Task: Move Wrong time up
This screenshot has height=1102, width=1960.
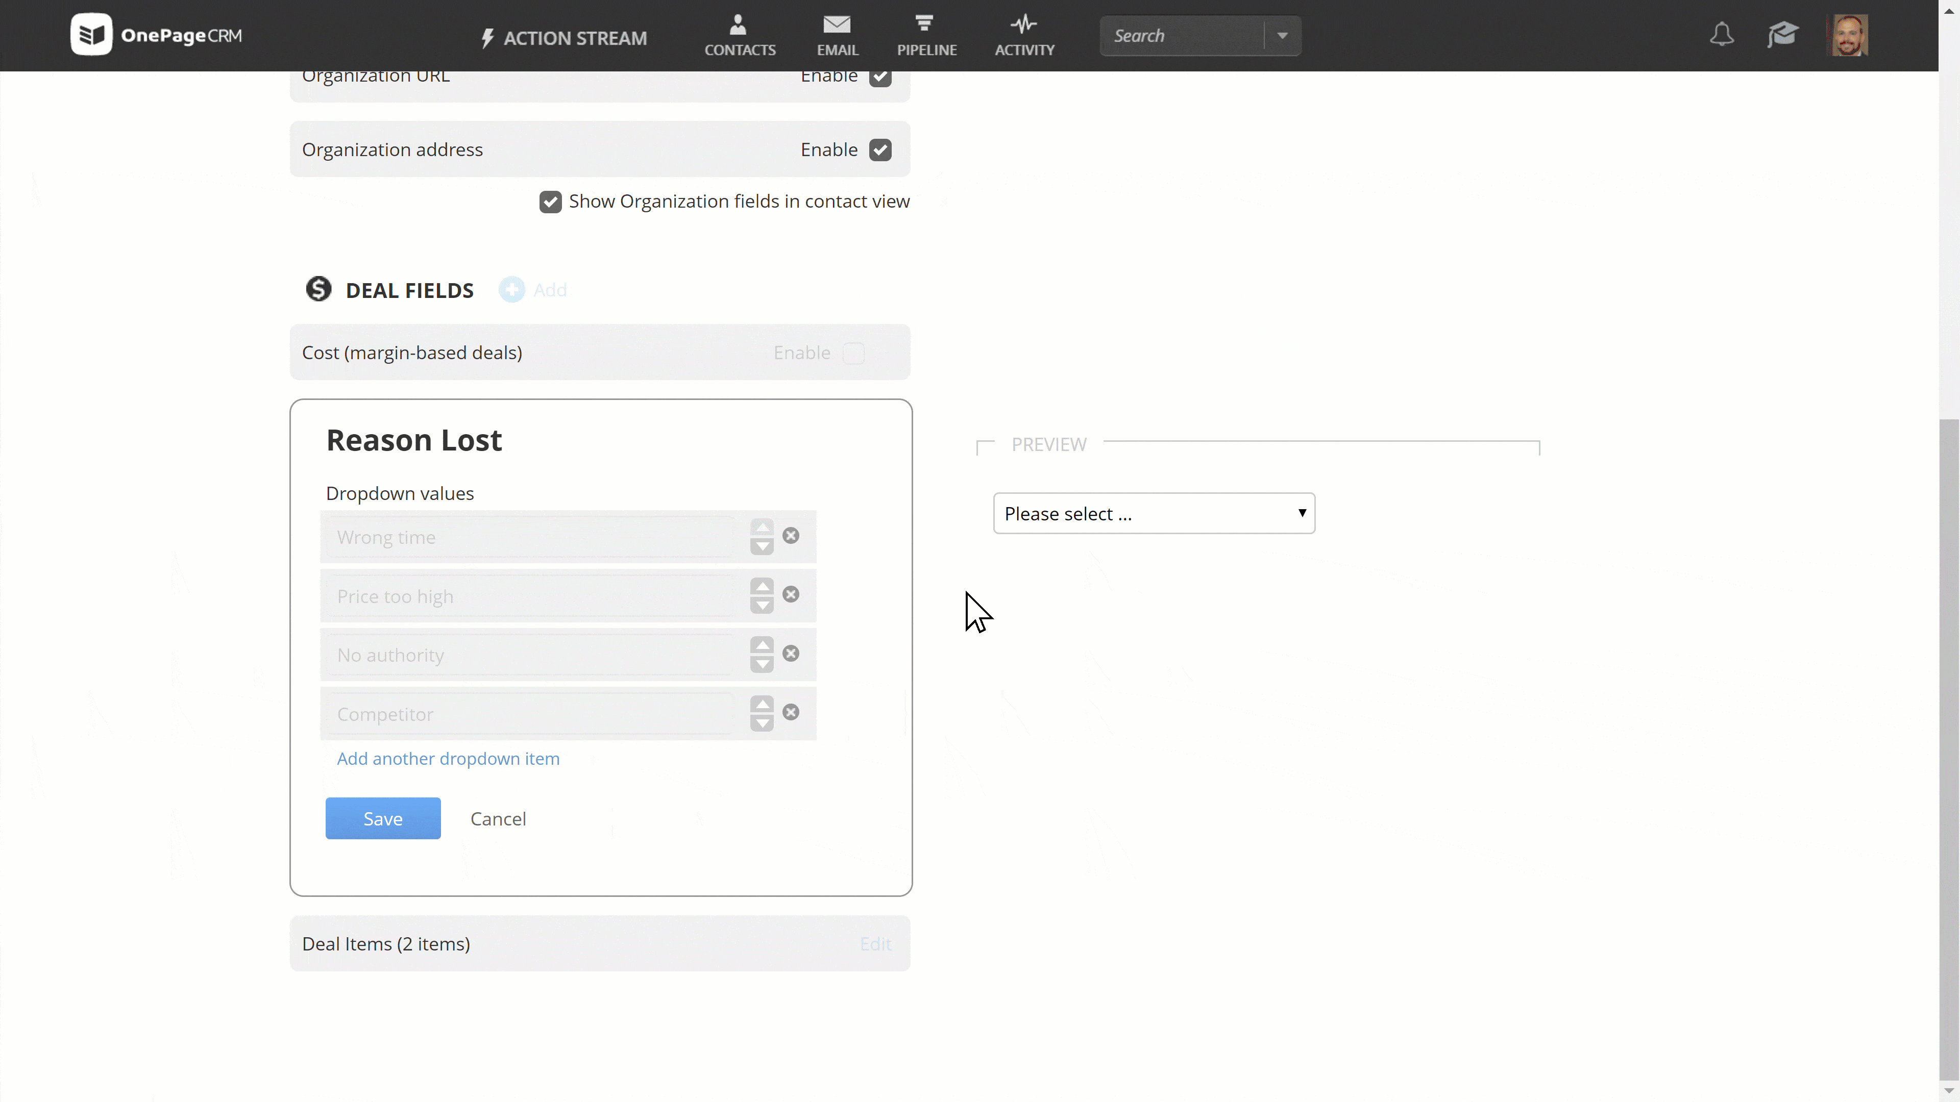Action: (762, 527)
